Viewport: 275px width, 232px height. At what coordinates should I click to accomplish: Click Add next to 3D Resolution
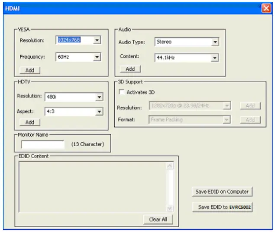click(x=250, y=106)
